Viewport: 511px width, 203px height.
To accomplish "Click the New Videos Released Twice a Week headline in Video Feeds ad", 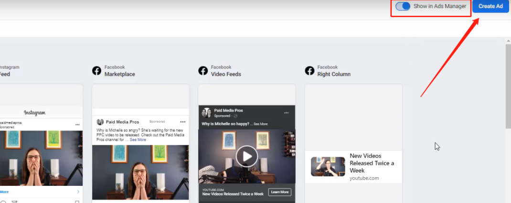I will click(233, 194).
